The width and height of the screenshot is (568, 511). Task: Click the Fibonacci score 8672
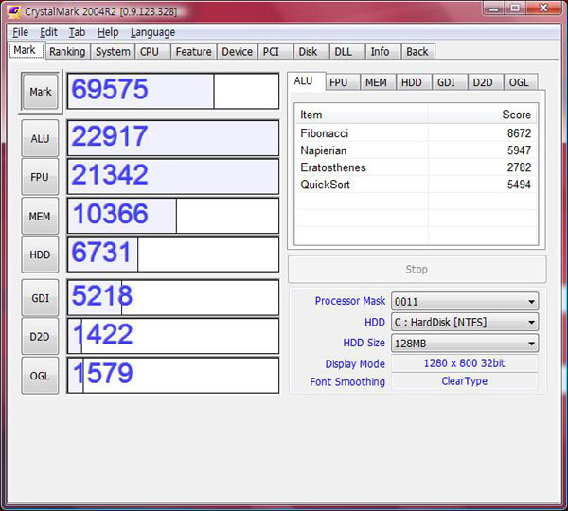(519, 133)
